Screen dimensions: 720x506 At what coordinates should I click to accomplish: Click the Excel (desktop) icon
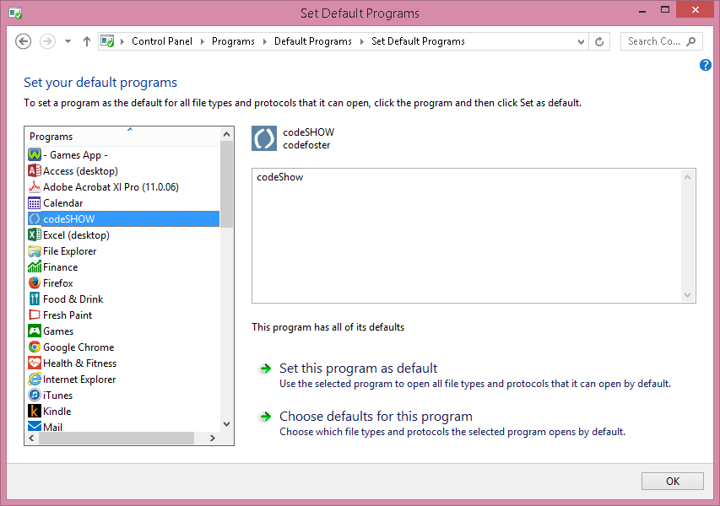coord(35,235)
